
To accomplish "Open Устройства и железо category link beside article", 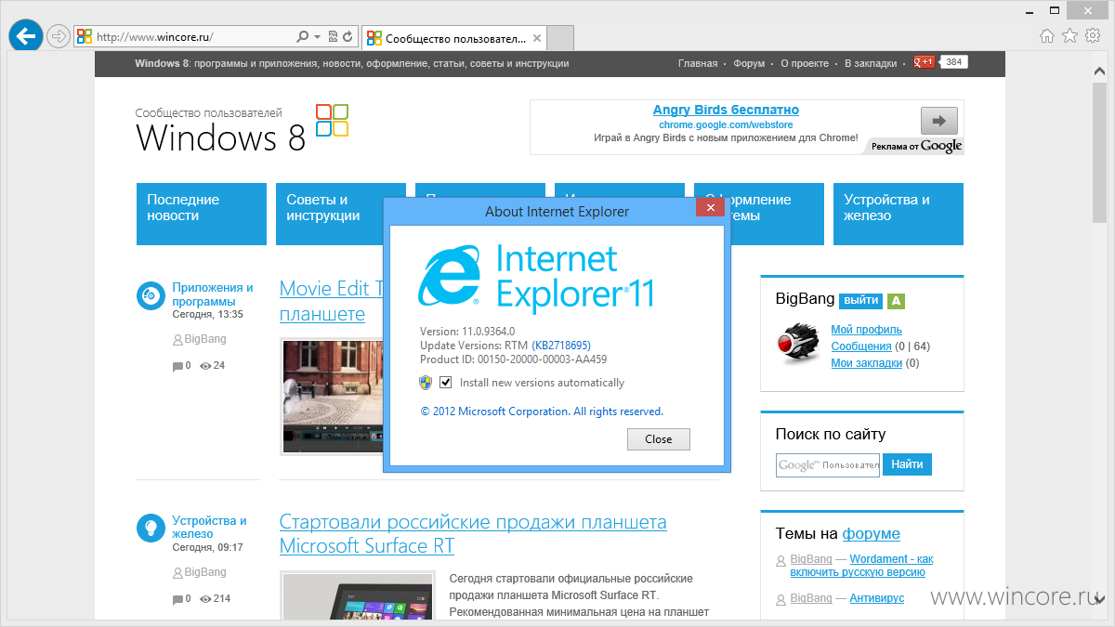I will pyautogui.click(x=209, y=527).
